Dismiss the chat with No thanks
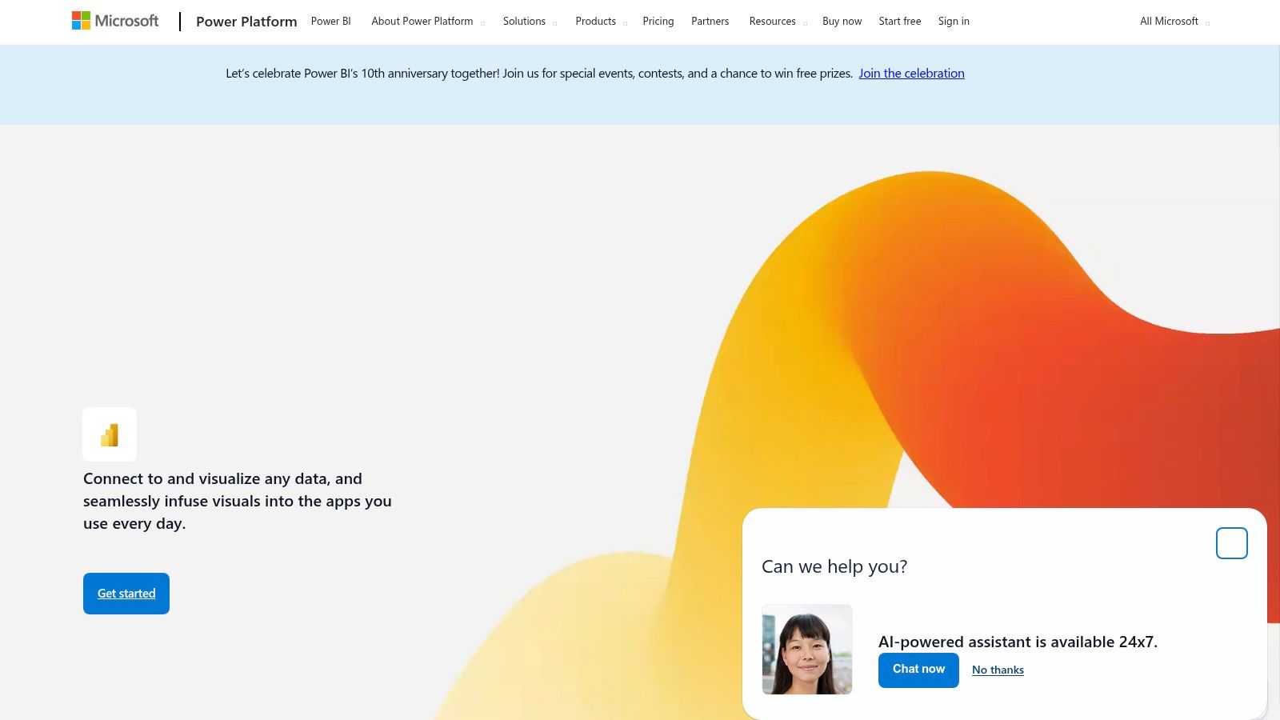The width and height of the screenshot is (1280, 720). coord(998,670)
